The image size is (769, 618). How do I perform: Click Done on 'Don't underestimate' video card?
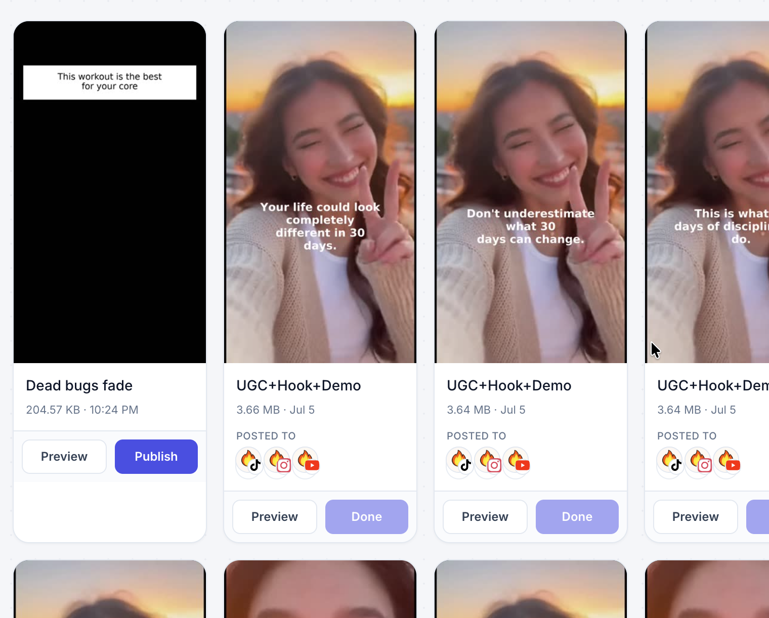pyautogui.click(x=577, y=517)
